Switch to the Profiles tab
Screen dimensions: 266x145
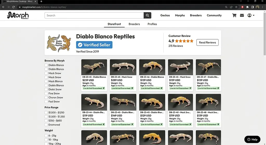152,24
